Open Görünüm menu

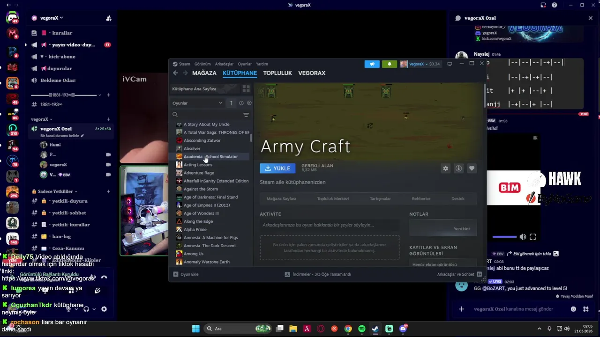point(202,64)
